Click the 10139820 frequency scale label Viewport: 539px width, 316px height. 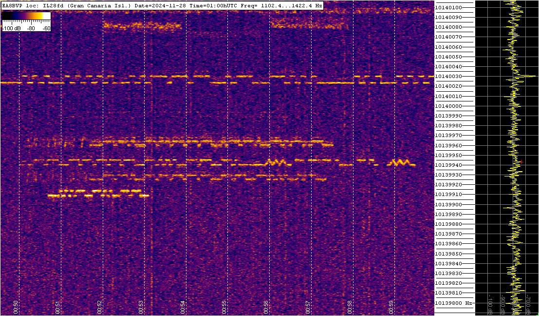tap(448, 283)
